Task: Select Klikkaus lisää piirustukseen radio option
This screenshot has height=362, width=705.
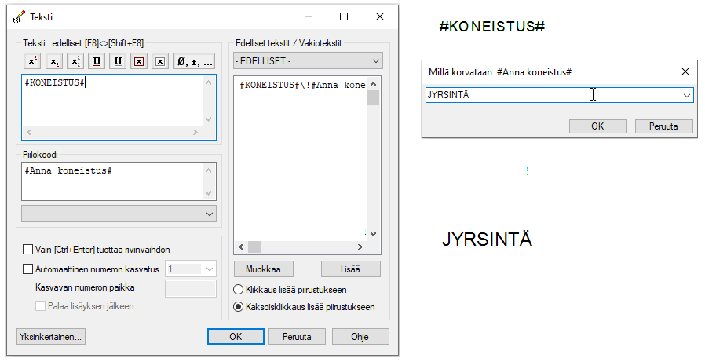Action: tap(239, 290)
